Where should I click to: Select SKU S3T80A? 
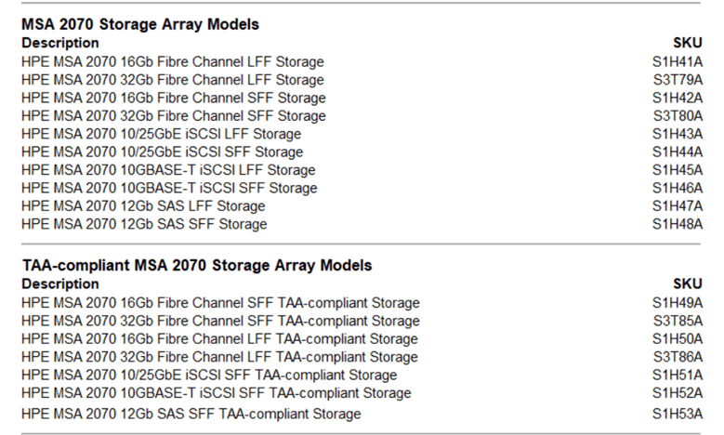click(x=678, y=116)
